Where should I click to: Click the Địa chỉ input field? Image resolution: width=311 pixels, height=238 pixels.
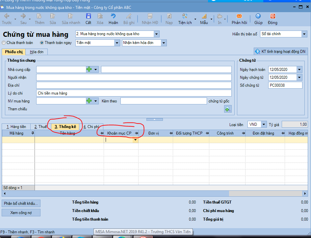tap(134, 85)
